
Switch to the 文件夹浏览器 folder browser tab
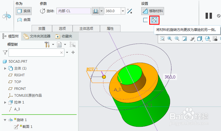coord(37,36)
